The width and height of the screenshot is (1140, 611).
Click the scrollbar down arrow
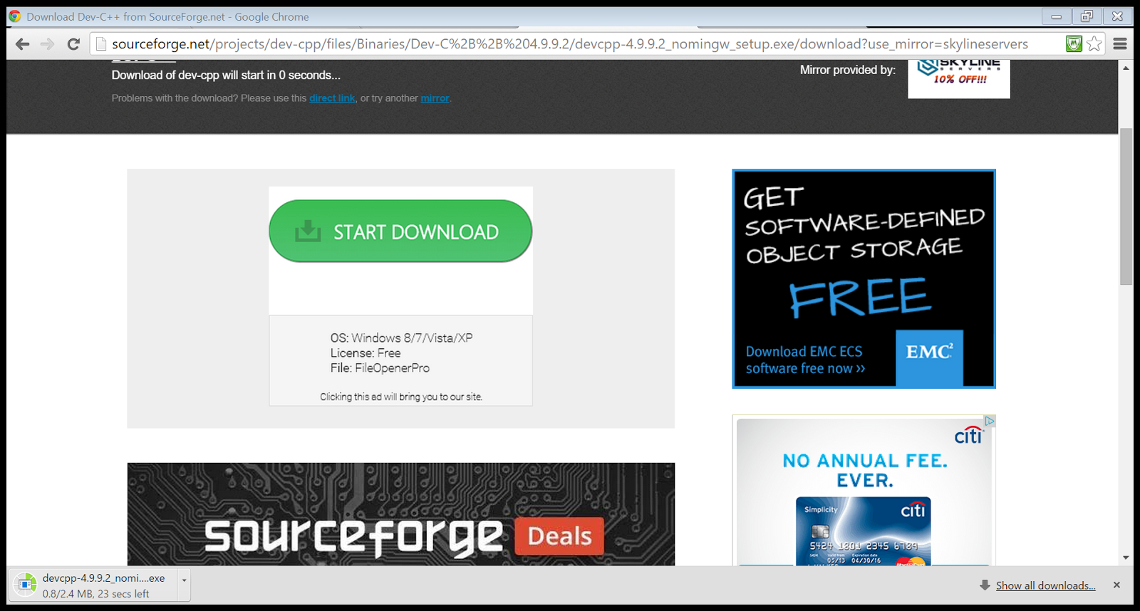coord(1126,558)
